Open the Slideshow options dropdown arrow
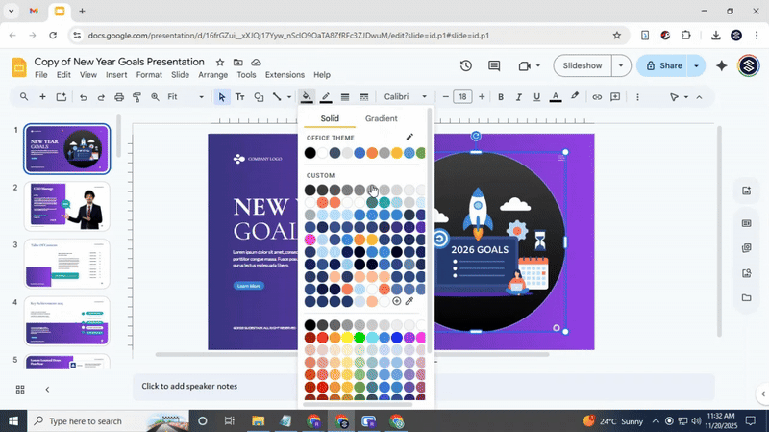Image resolution: width=769 pixels, height=432 pixels. coord(621,66)
